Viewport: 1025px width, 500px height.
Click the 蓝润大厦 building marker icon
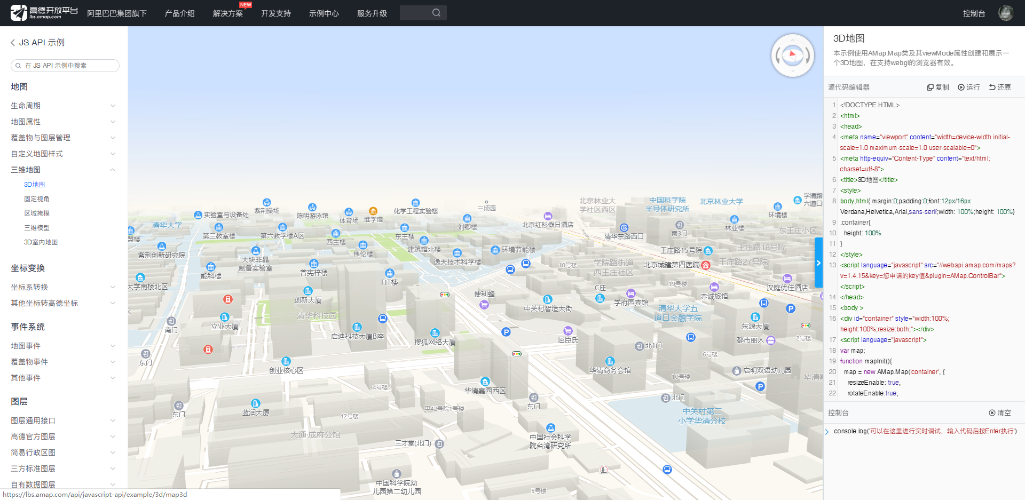[x=256, y=403]
